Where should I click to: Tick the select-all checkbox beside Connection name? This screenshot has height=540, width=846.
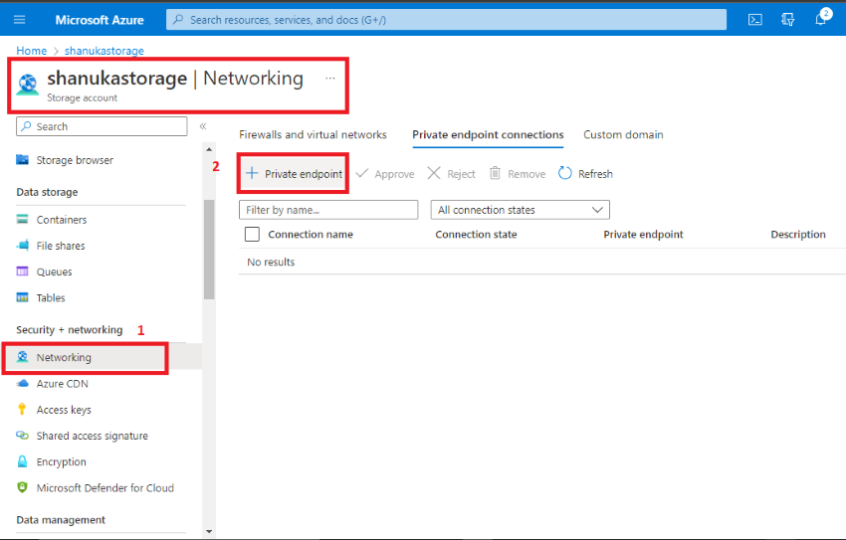tap(252, 234)
